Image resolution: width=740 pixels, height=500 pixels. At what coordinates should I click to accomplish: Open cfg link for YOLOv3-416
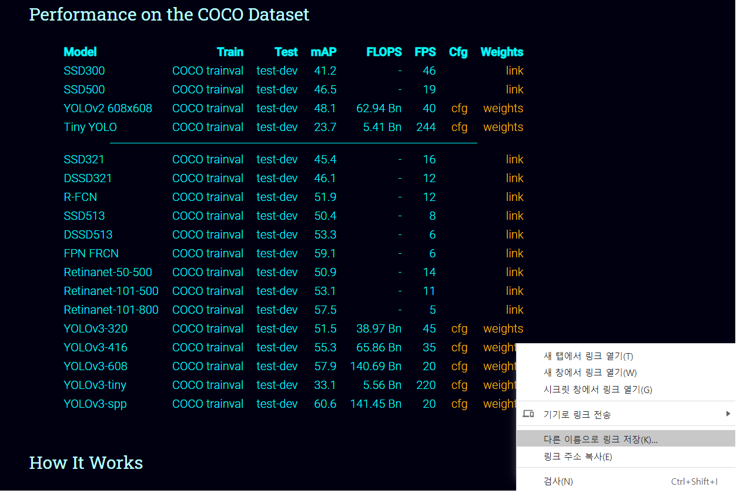coord(459,347)
